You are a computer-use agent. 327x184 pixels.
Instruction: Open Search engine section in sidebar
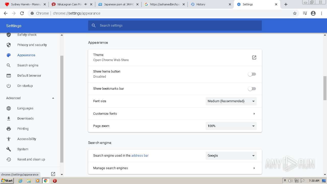[28, 65]
